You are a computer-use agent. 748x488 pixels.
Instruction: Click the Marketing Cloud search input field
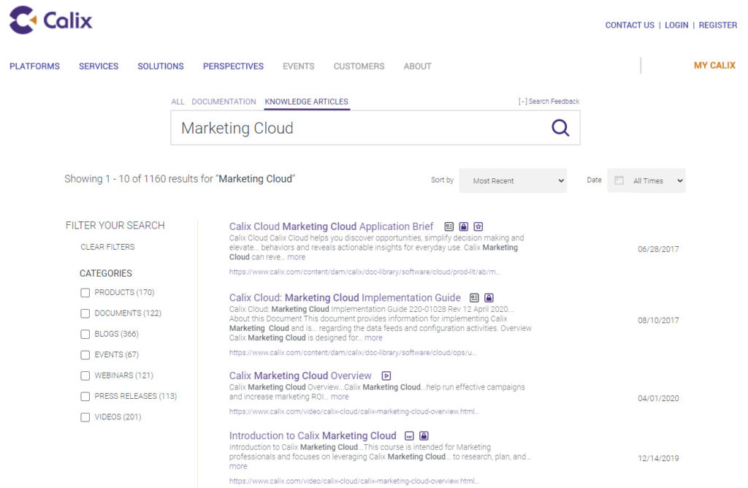pos(375,128)
